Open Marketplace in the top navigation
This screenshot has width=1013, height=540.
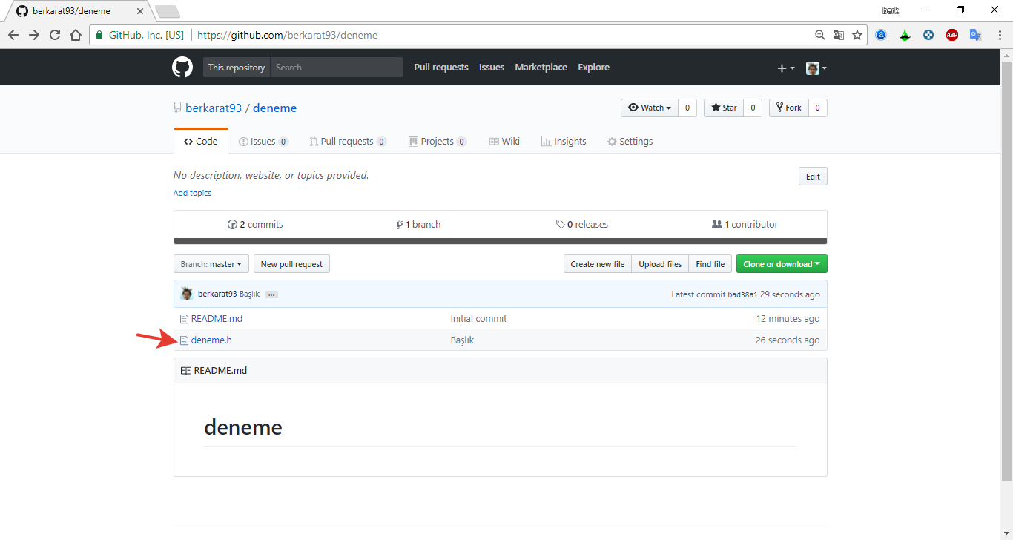pos(541,67)
